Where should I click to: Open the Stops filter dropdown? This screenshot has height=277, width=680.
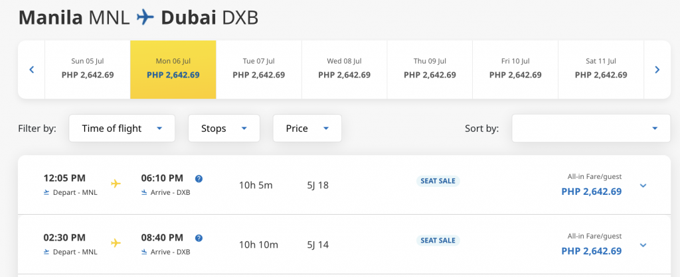(224, 128)
